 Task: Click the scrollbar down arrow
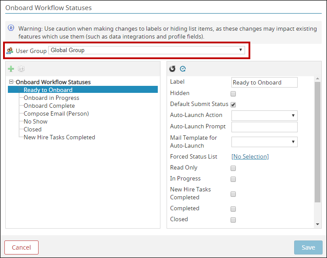point(317,224)
